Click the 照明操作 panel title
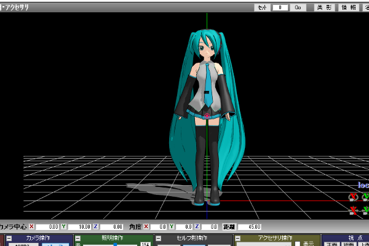 (x=113, y=238)
